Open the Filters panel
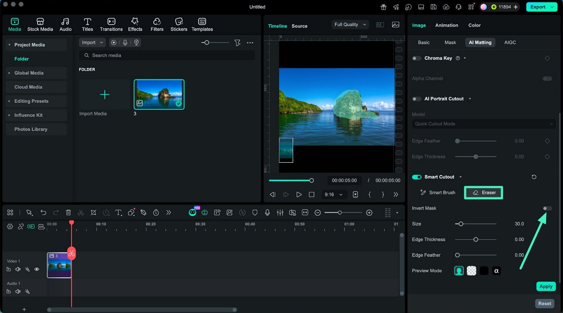The height and width of the screenshot is (313, 563). (157, 25)
